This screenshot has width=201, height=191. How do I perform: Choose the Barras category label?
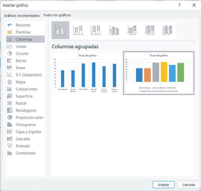(x=21, y=61)
